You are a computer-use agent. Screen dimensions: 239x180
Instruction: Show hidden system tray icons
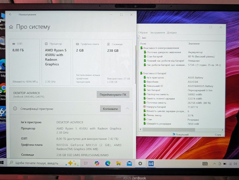click(215, 164)
